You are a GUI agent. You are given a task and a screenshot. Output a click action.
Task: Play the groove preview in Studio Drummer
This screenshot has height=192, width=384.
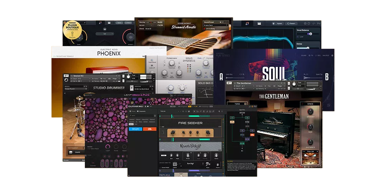pyautogui.click(x=132, y=88)
